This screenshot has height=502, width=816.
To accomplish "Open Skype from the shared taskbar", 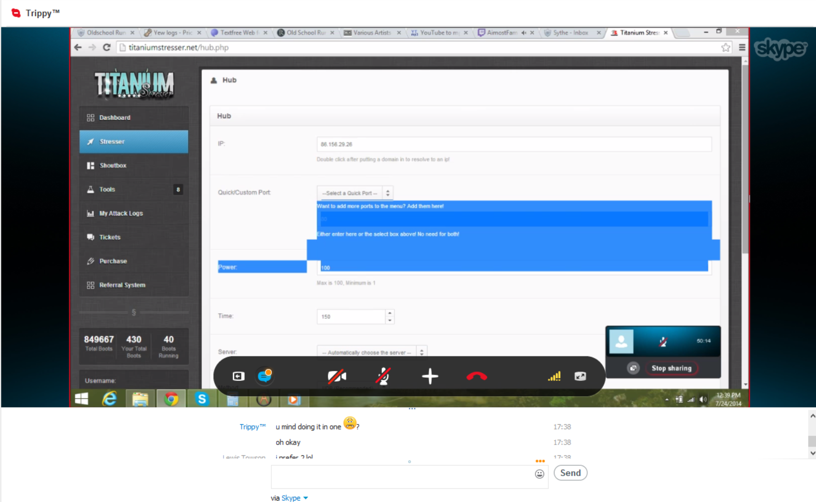I will [x=202, y=399].
